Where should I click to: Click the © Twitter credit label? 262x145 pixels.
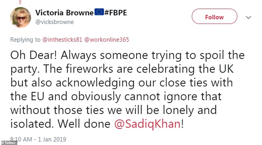coord(9,143)
